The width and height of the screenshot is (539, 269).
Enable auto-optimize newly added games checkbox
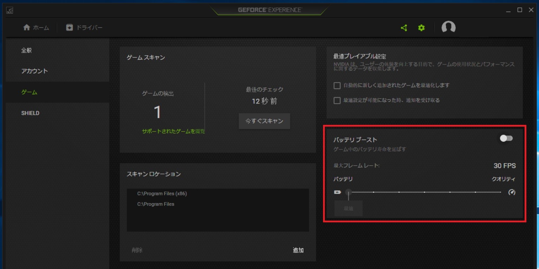[x=337, y=85]
